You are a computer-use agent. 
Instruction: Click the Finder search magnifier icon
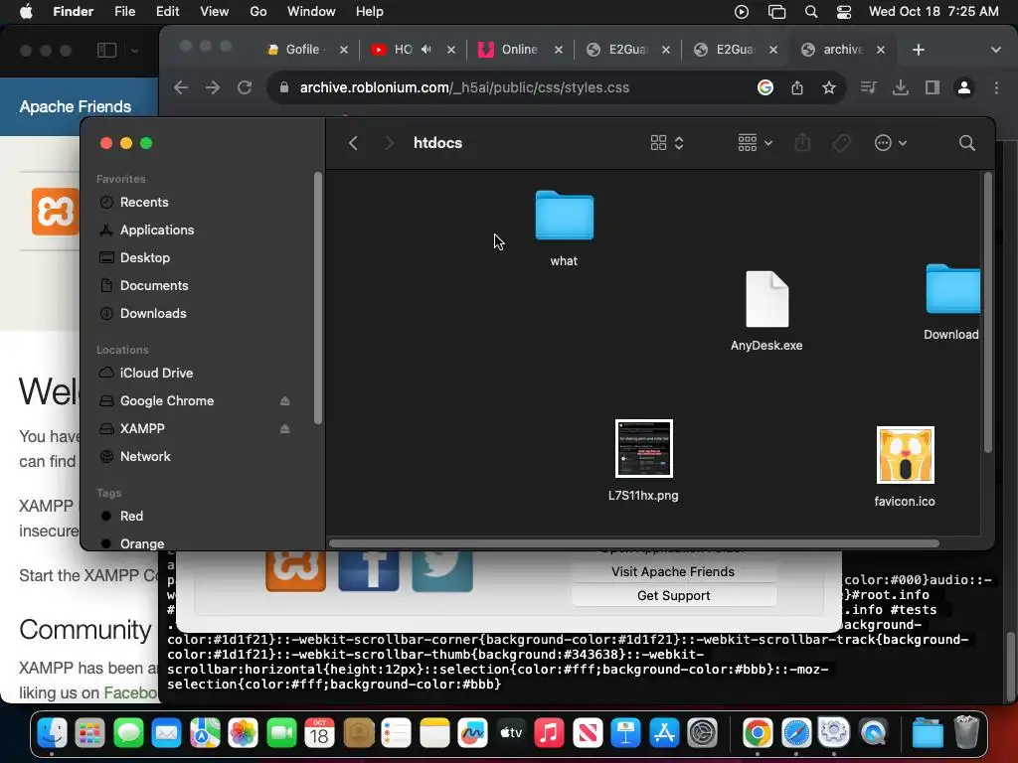pyautogui.click(x=966, y=143)
